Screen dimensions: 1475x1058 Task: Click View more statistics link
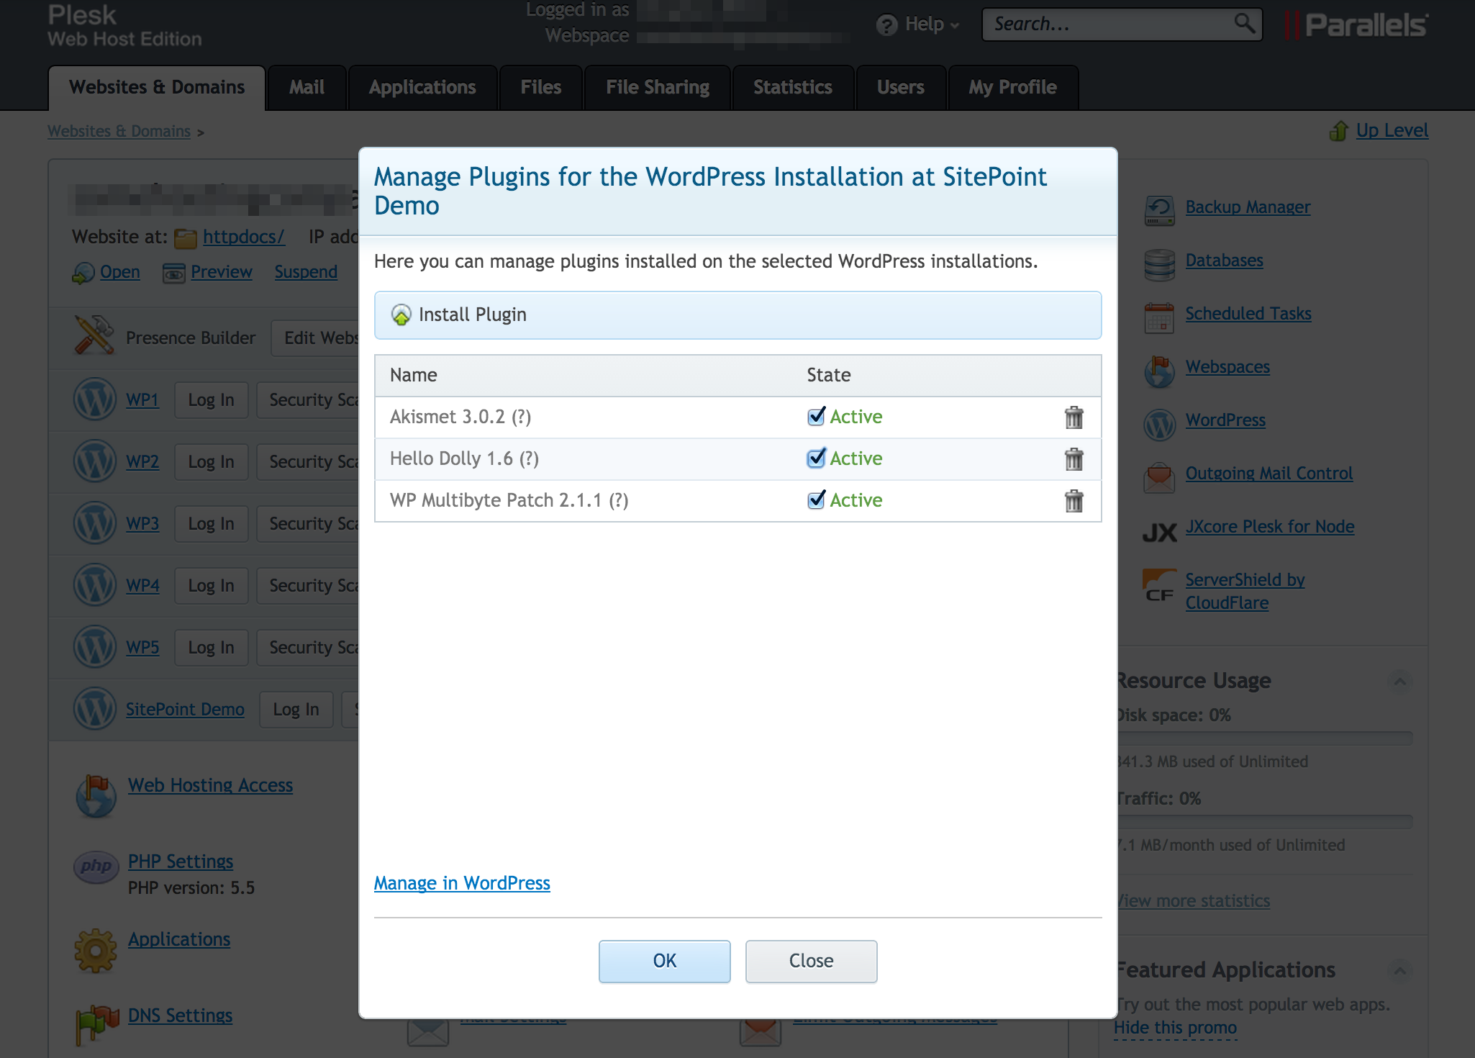tap(1194, 900)
